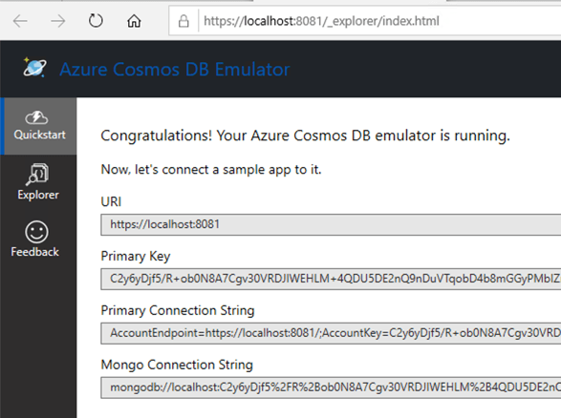This screenshot has width=561, height=418.
Task: Open the browser home page icon
Action: tap(134, 21)
